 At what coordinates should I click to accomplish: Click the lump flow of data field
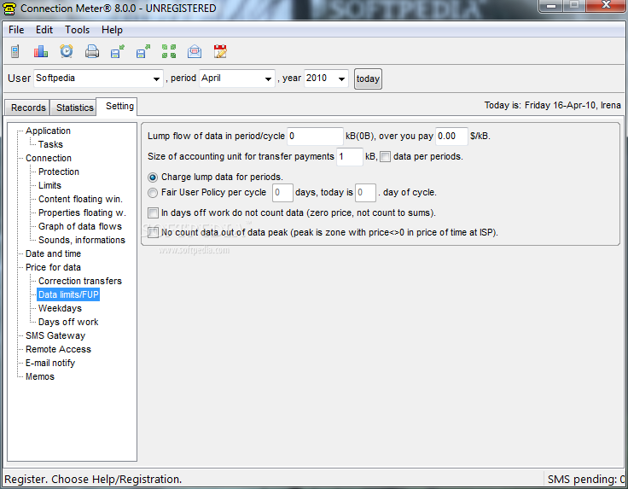pyautogui.click(x=315, y=137)
